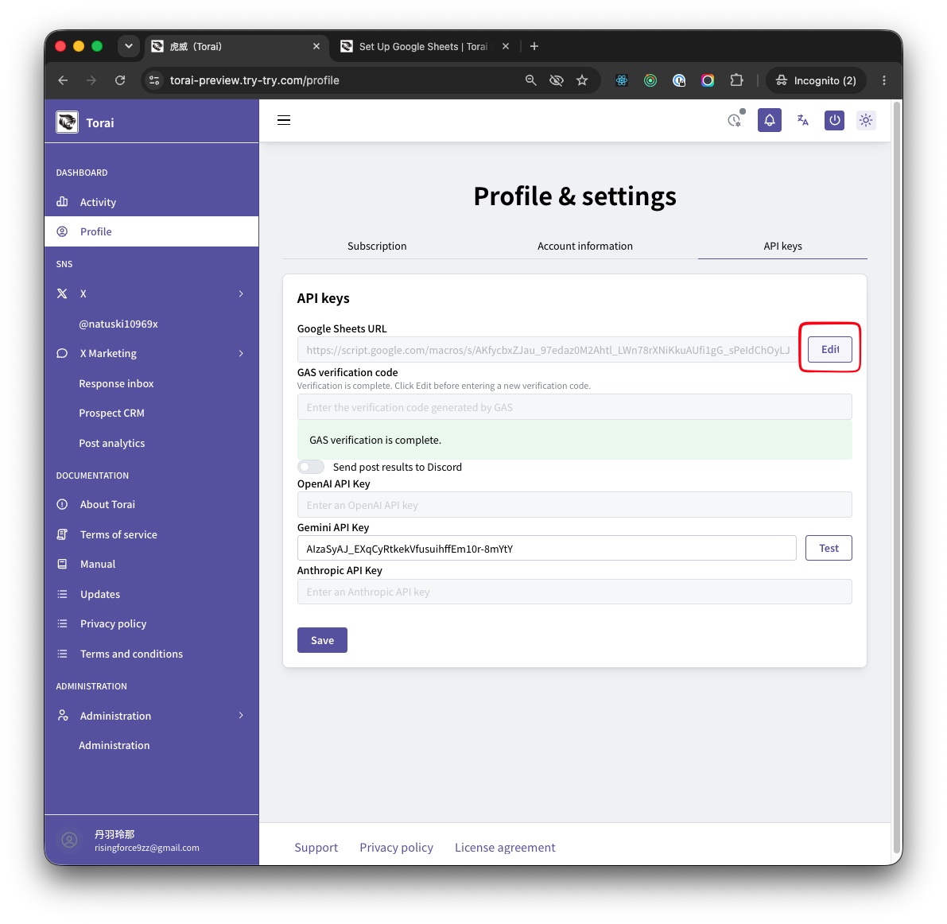The width and height of the screenshot is (947, 924).
Task: Open Activity in the sidebar
Action: (151, 202)
